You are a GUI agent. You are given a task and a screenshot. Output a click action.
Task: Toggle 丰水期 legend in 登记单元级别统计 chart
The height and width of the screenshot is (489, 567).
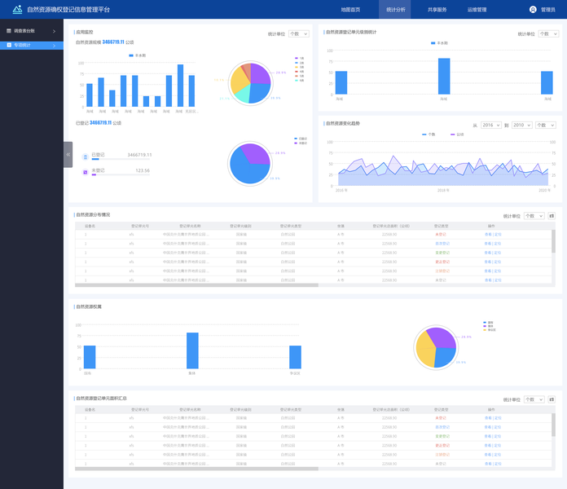point(439,43)
